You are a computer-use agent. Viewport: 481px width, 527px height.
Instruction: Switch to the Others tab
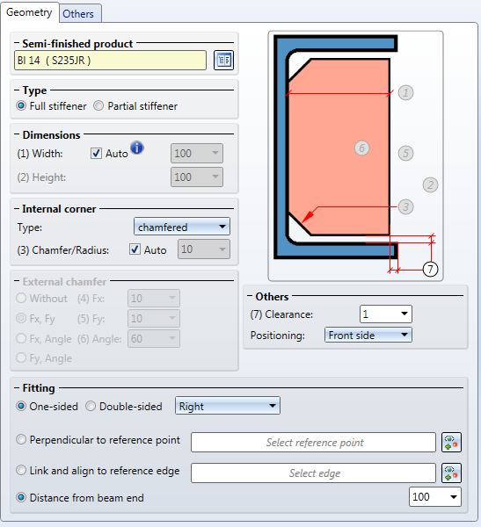click(x=78, y=14)
